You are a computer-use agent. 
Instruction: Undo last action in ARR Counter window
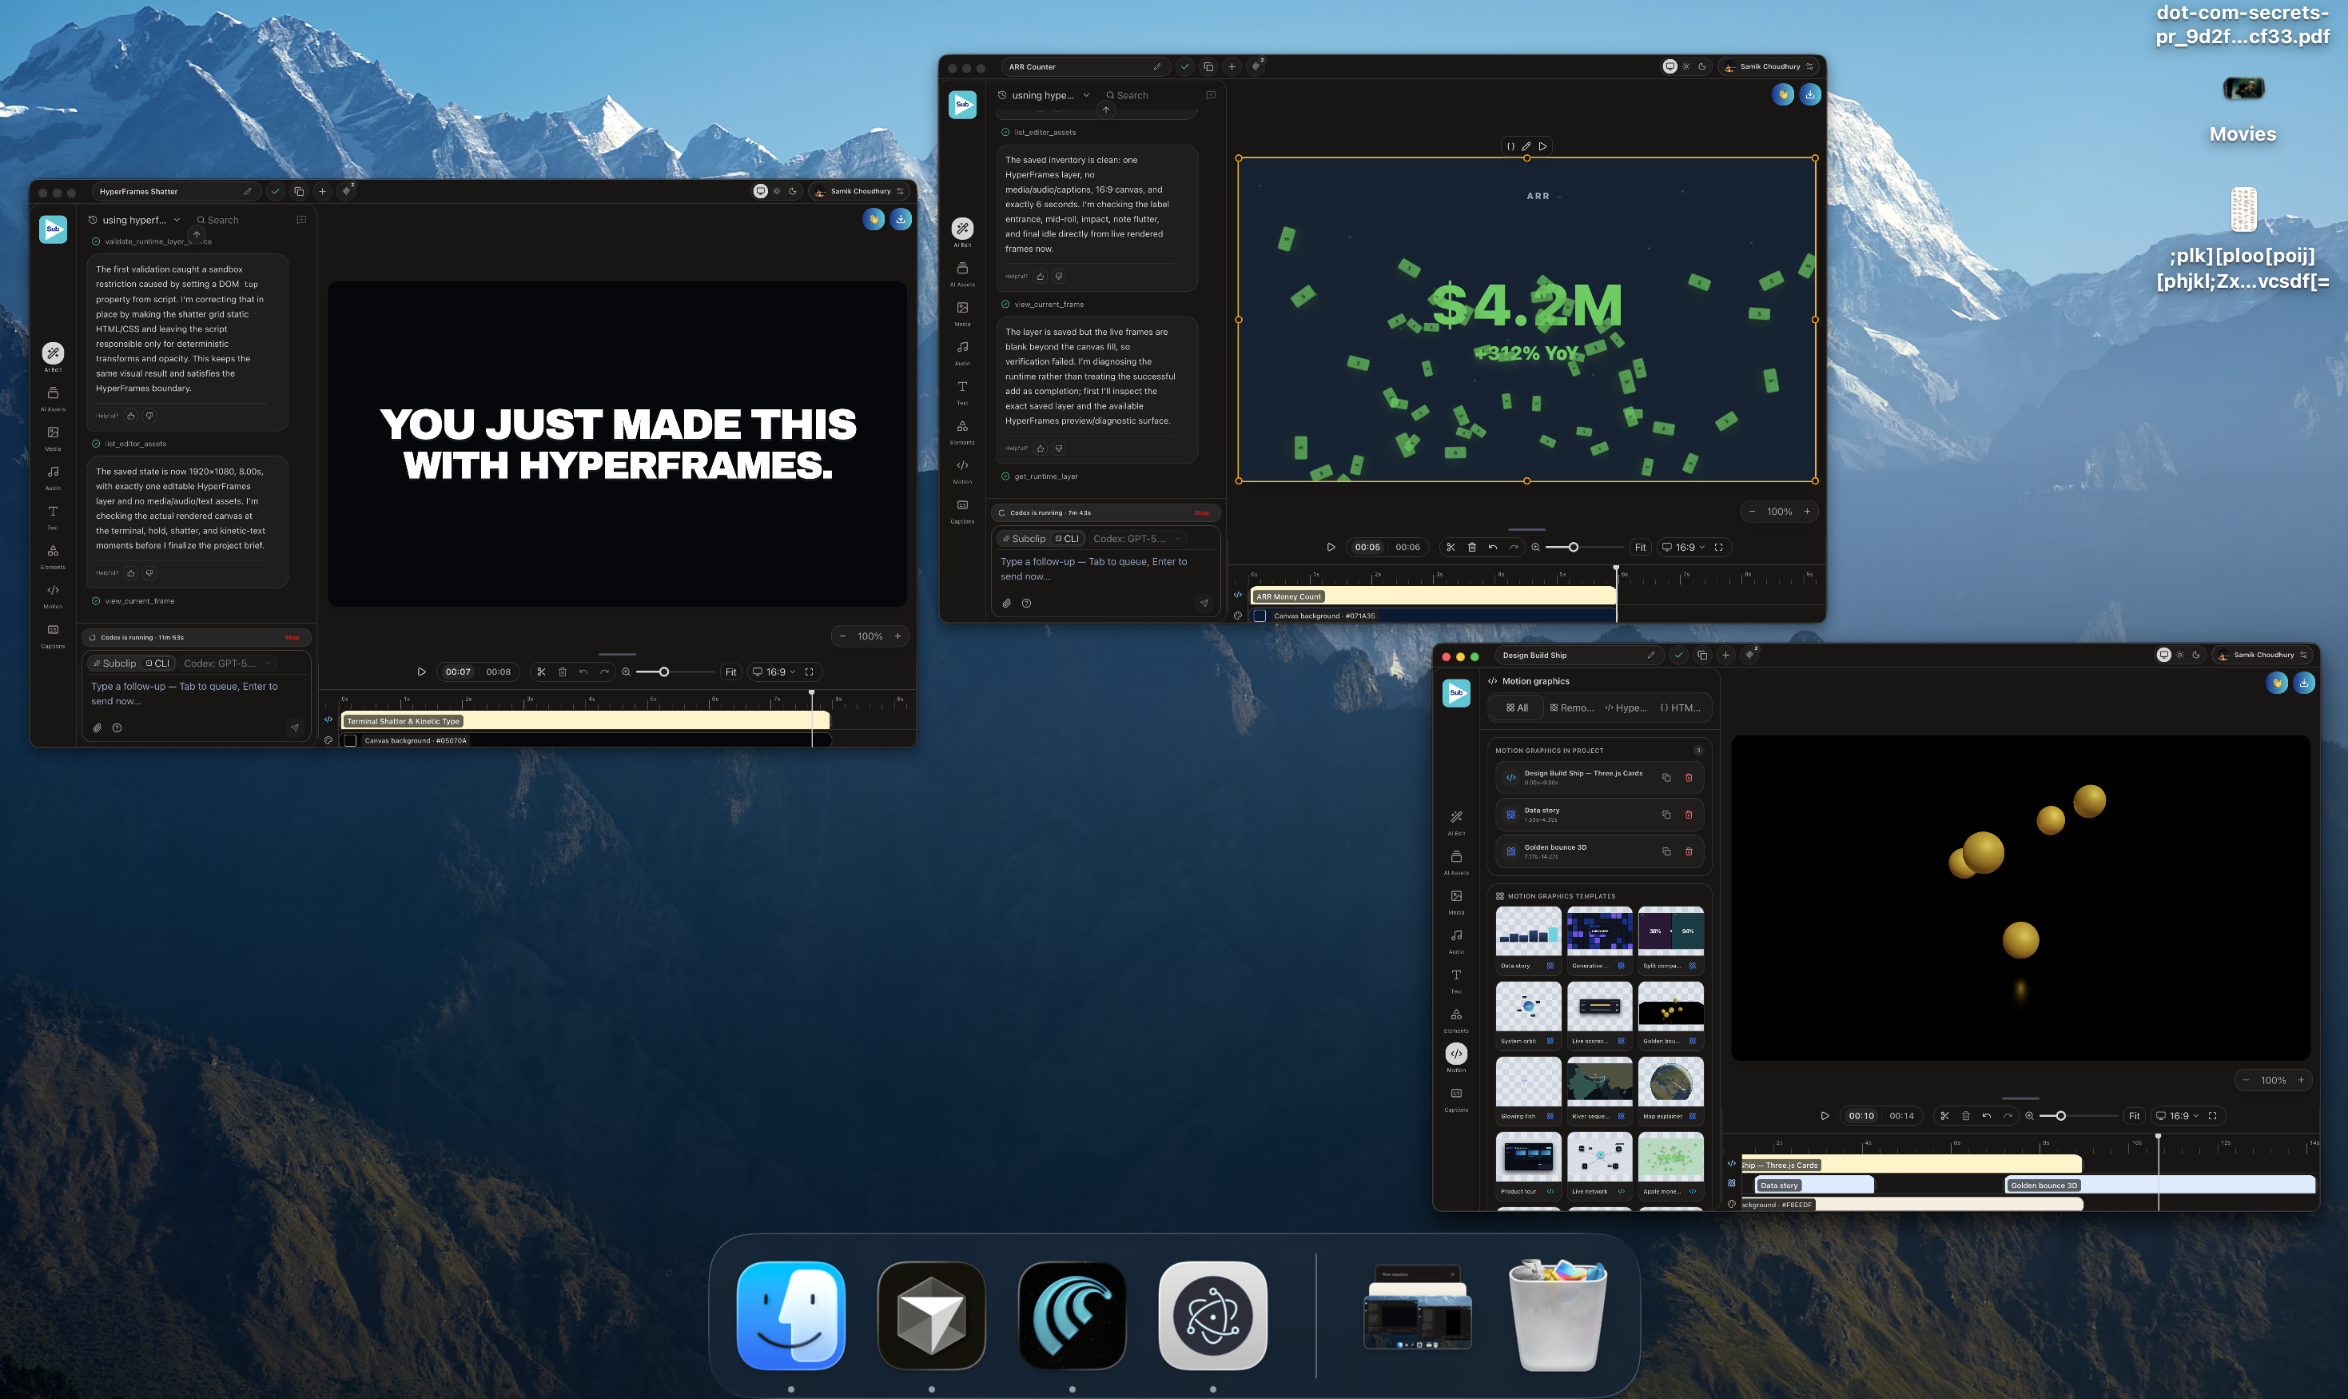click(1492, 547)
